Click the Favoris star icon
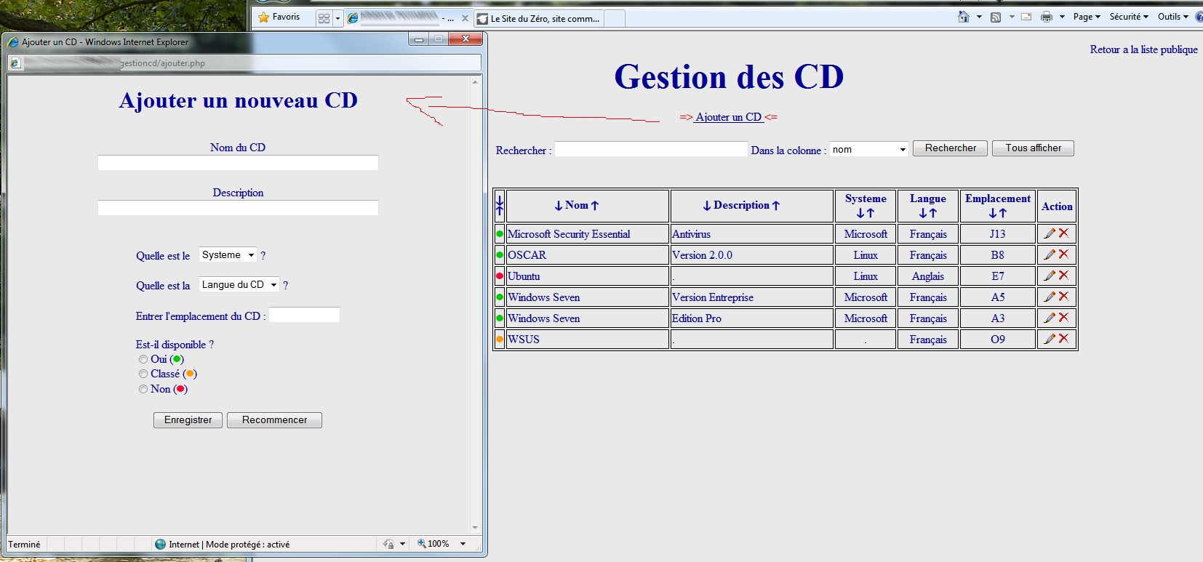 264,17
